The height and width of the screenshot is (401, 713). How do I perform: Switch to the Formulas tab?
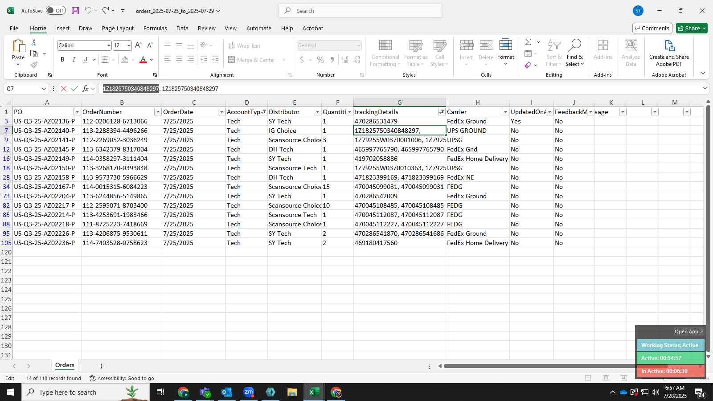pos(155,28)
